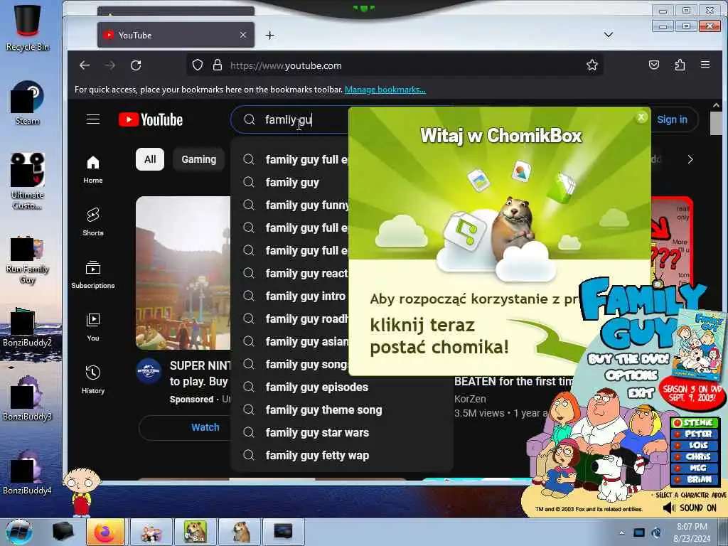Open BonziBuddy4 desktop shortcut
The width and height of the screenshot is (728, 546).
tap(28, 472)
